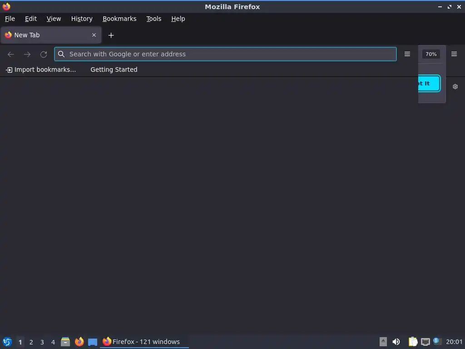Open the network connection tray icon
Image resolution: width=465 pixels, height=349 pixels.
[x=425, y=342]
